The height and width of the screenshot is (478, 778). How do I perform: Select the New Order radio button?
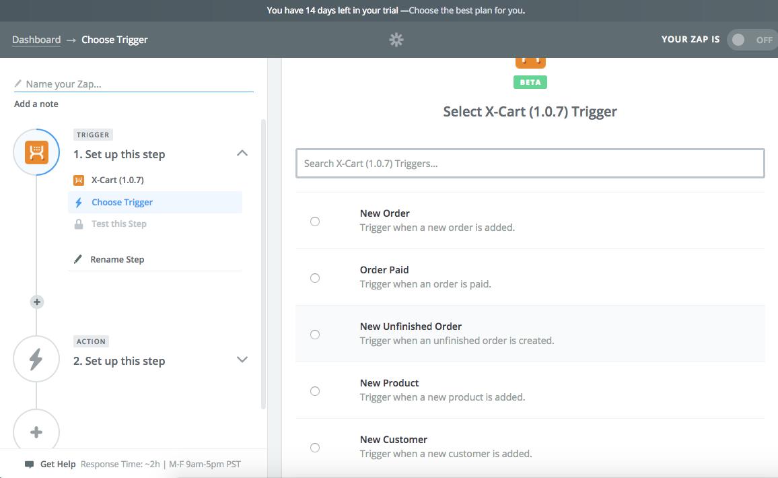click(315, 221)
